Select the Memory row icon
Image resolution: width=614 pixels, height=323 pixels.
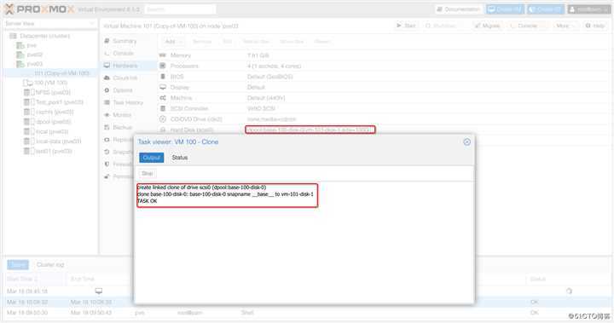(163, 55)
